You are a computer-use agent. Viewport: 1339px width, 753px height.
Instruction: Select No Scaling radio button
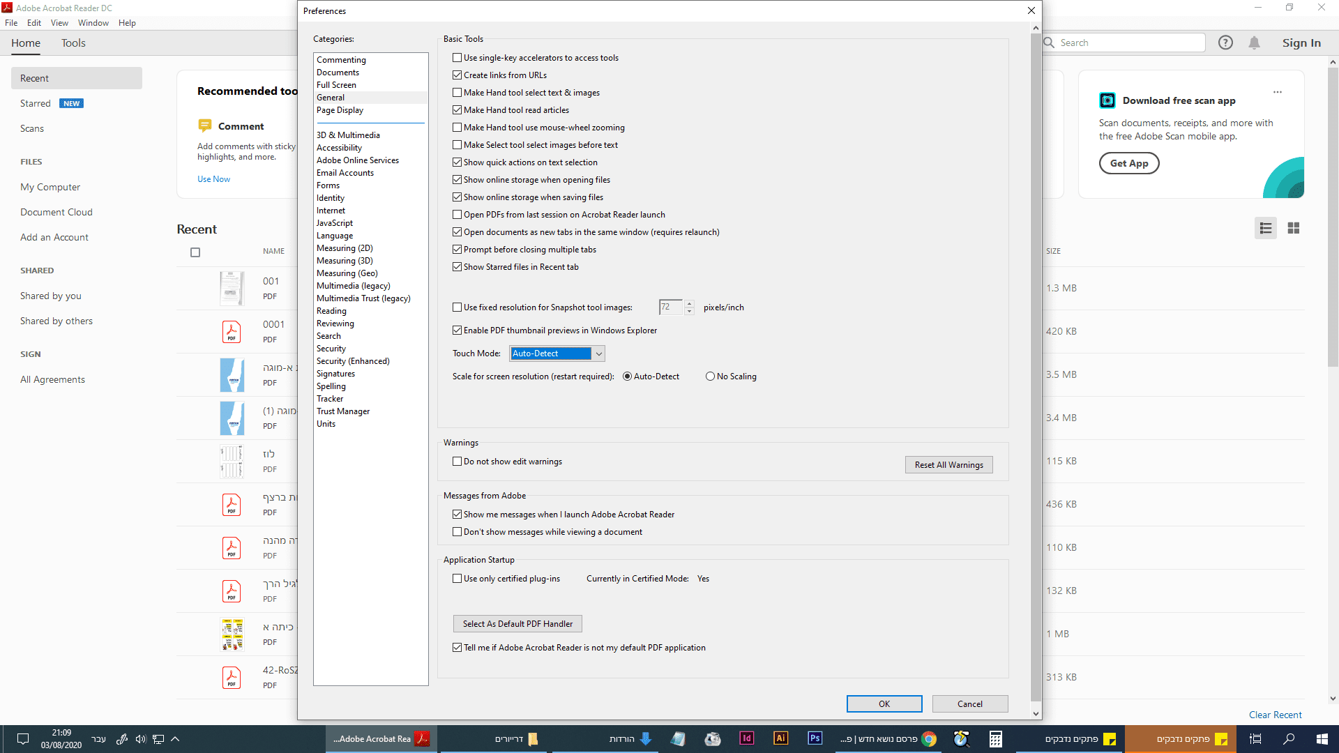click(x=710, y=376)
